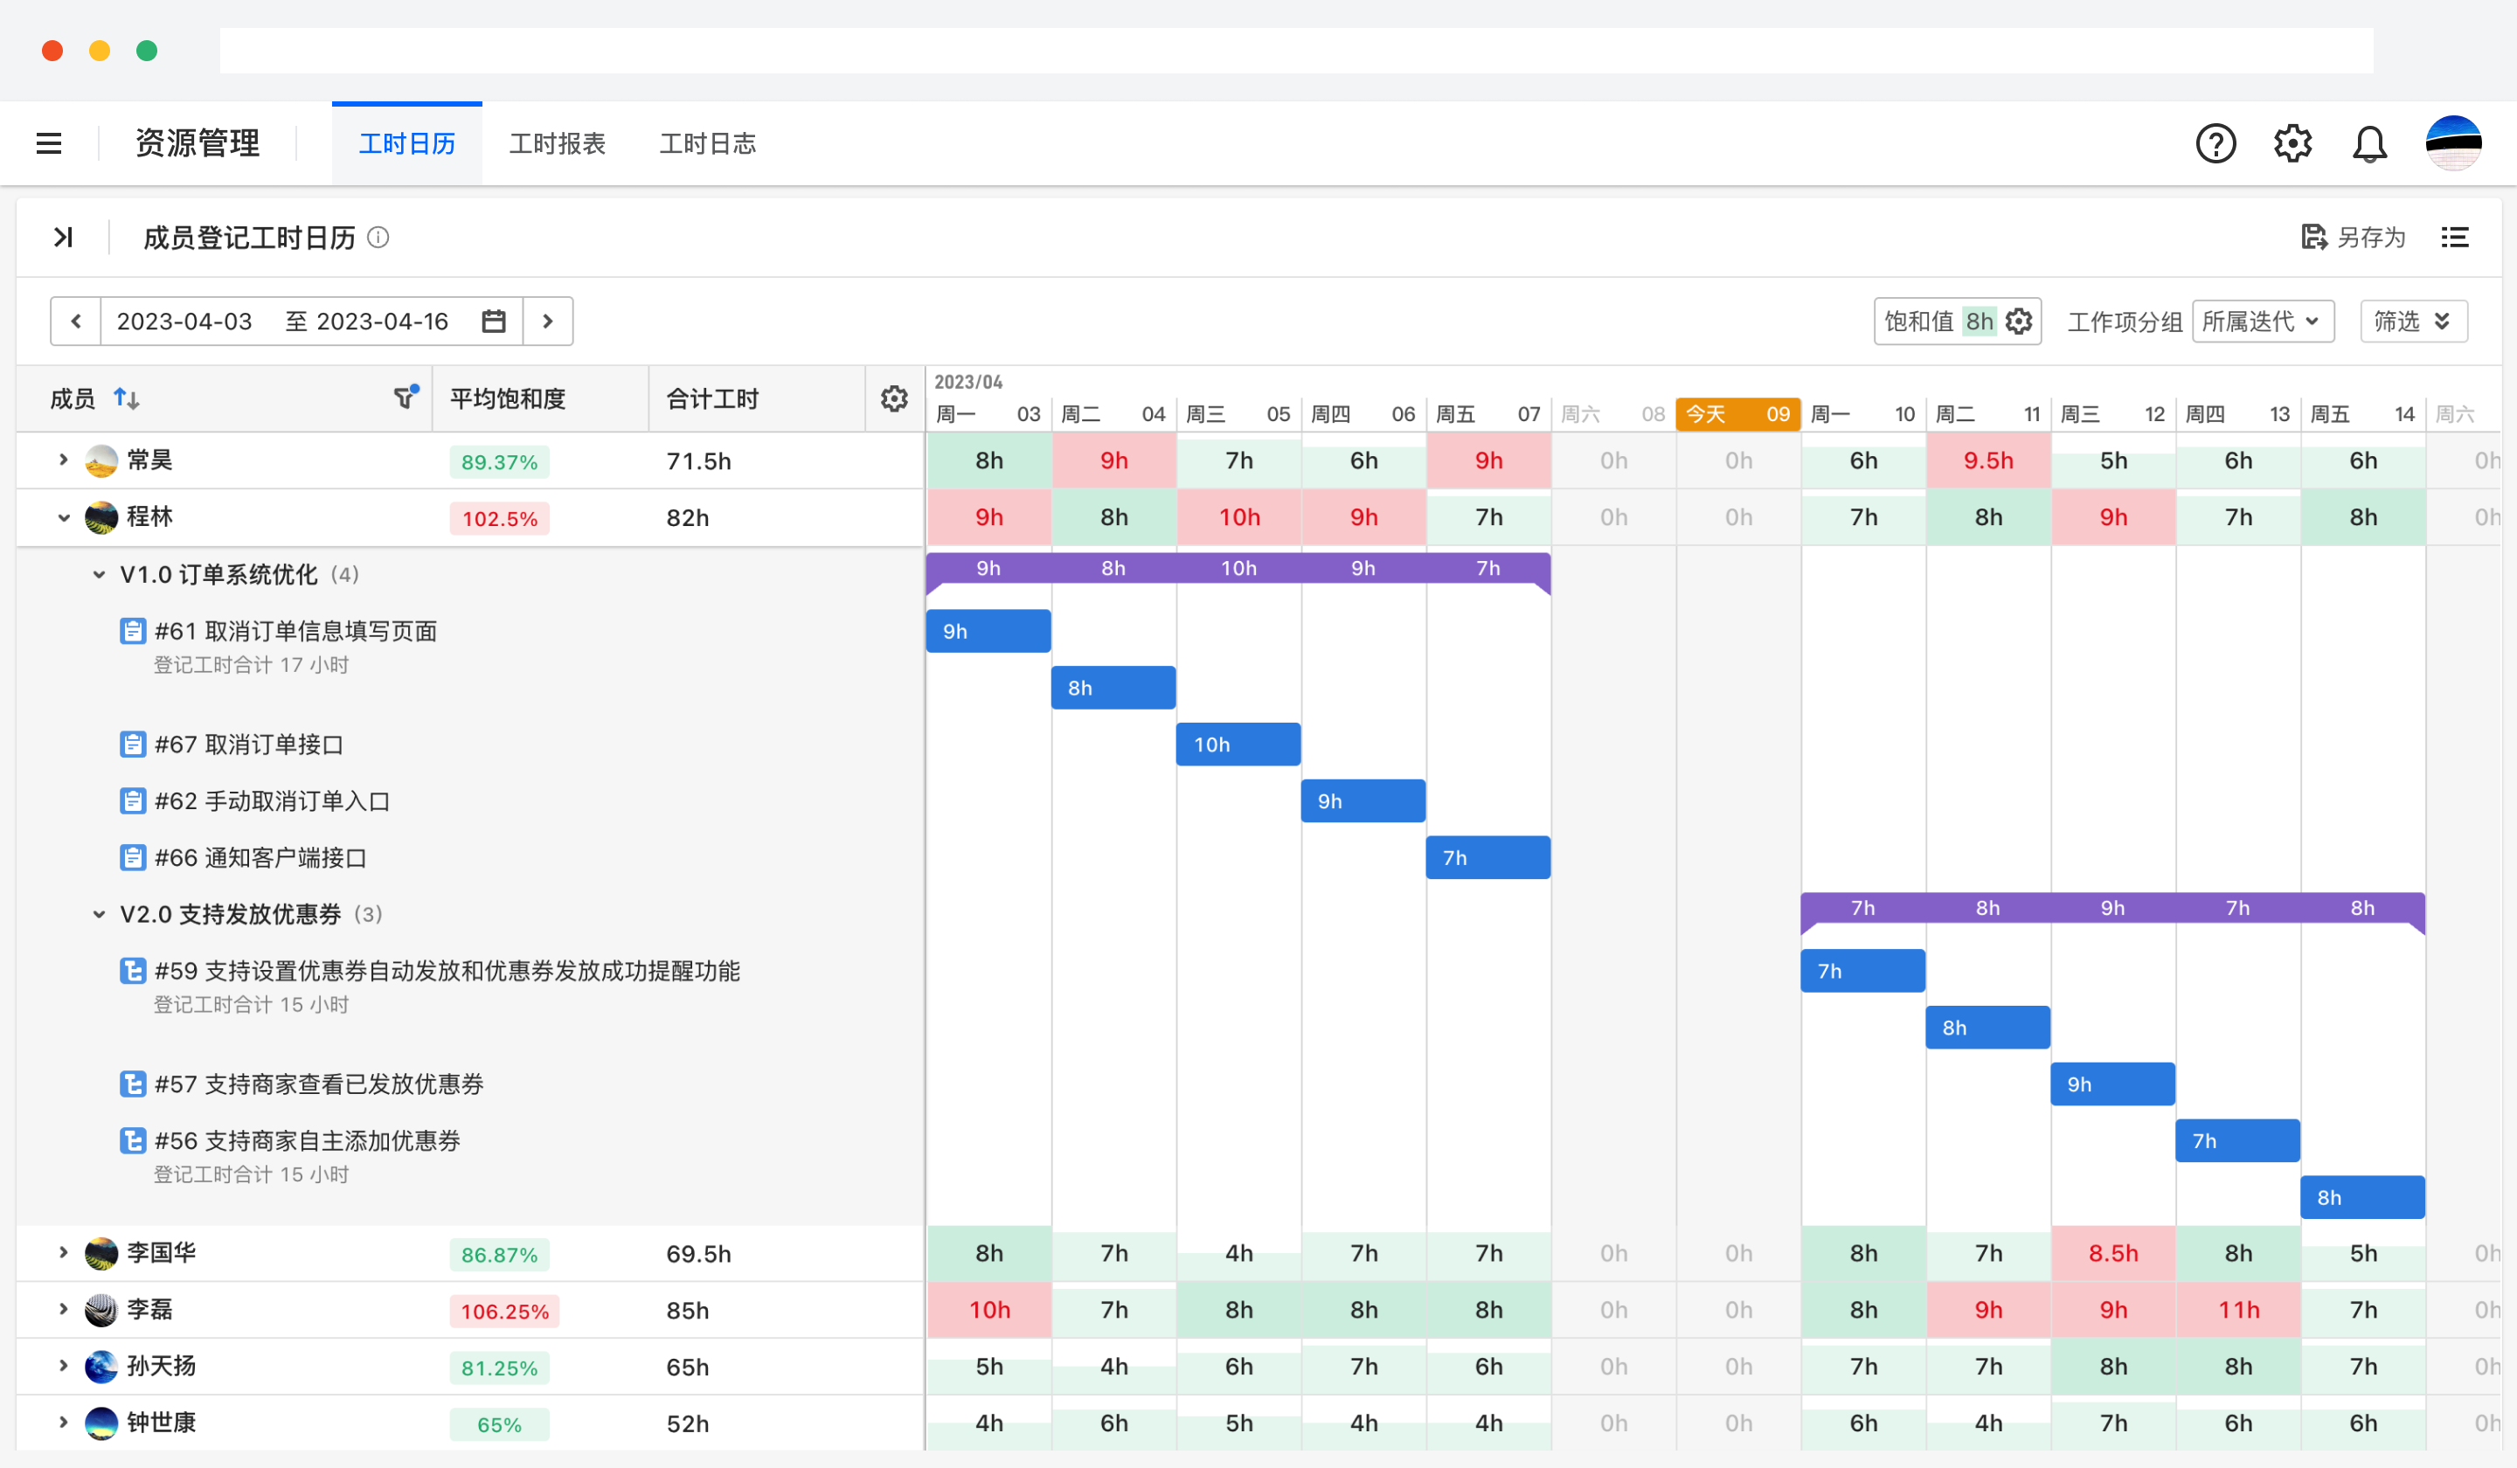Open the notifications bell

(2368, 144)
